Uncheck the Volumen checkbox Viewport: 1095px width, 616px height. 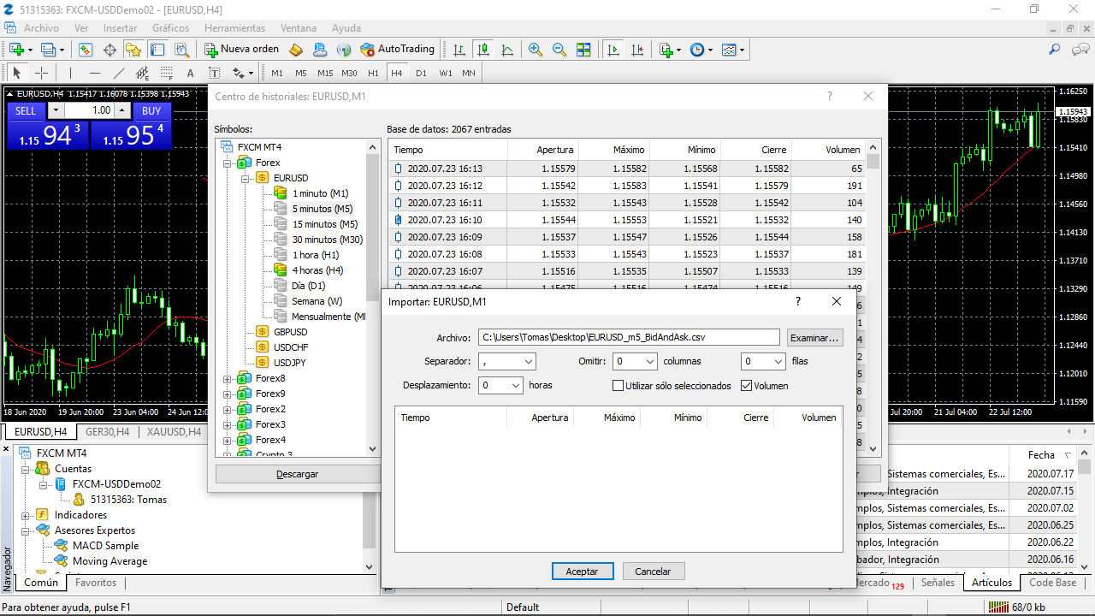click(747, 386)
